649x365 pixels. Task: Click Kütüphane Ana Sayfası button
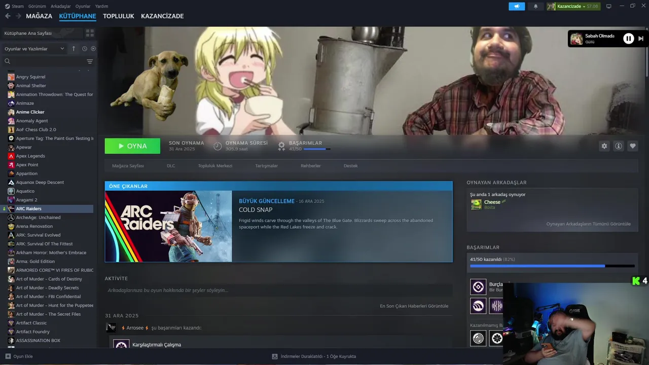point(42,33)
